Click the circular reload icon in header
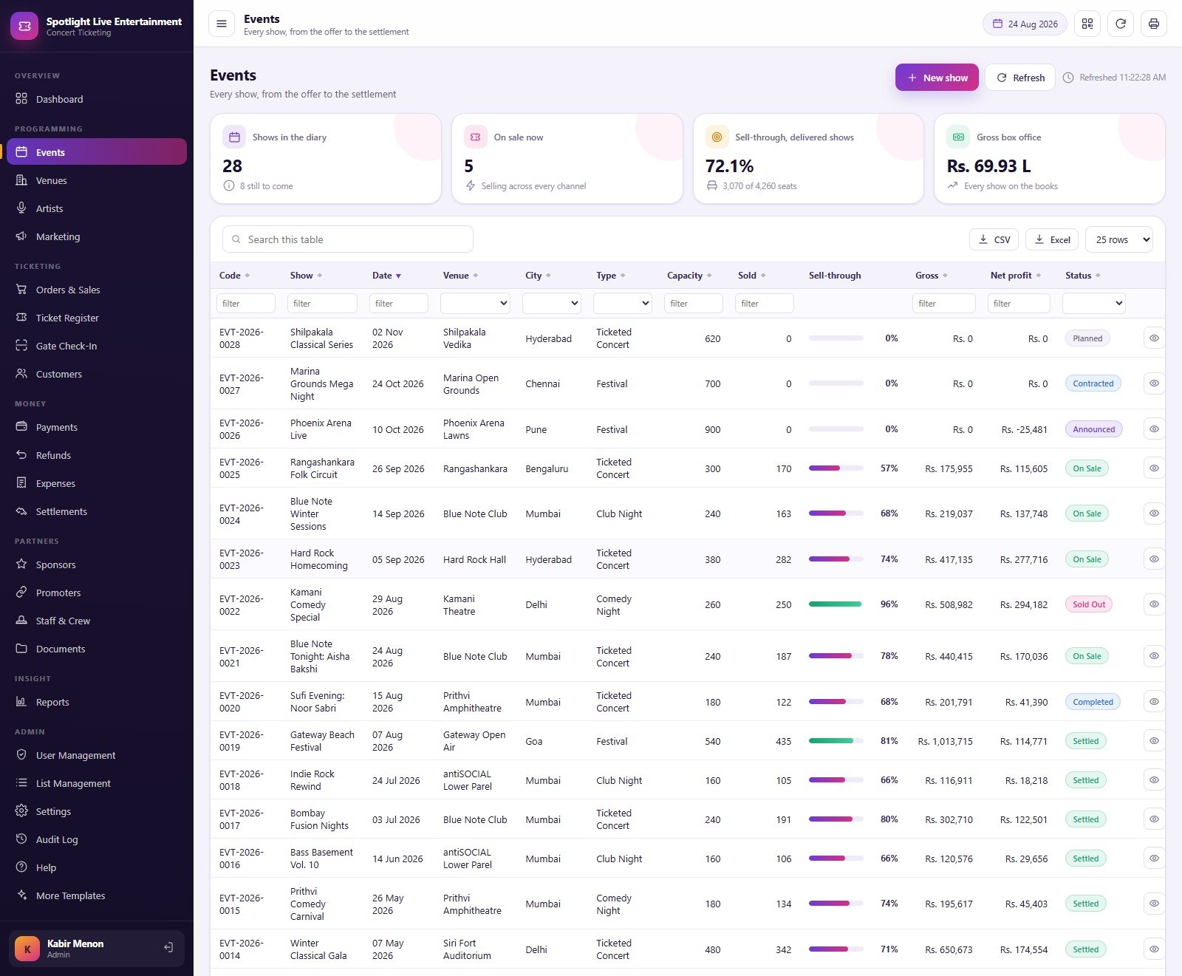The height and width of the screenshot is (976, 1182). tap(1121, 24)
